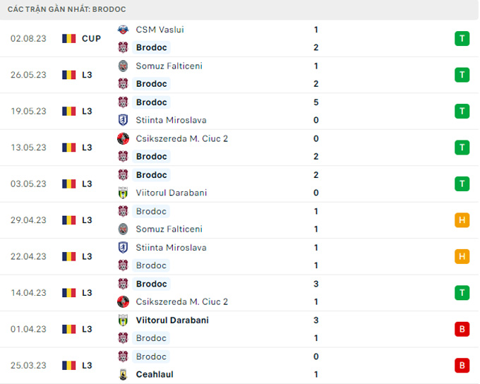Viewport: 480px width, 384px height.
Task: Open Viitorul Darabani link in 03.05.23 match
Action: pos(172,193)
